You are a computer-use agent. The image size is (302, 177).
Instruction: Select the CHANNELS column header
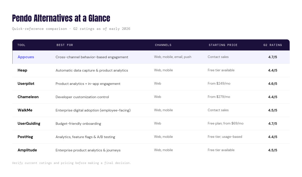[x=163, y=45]
